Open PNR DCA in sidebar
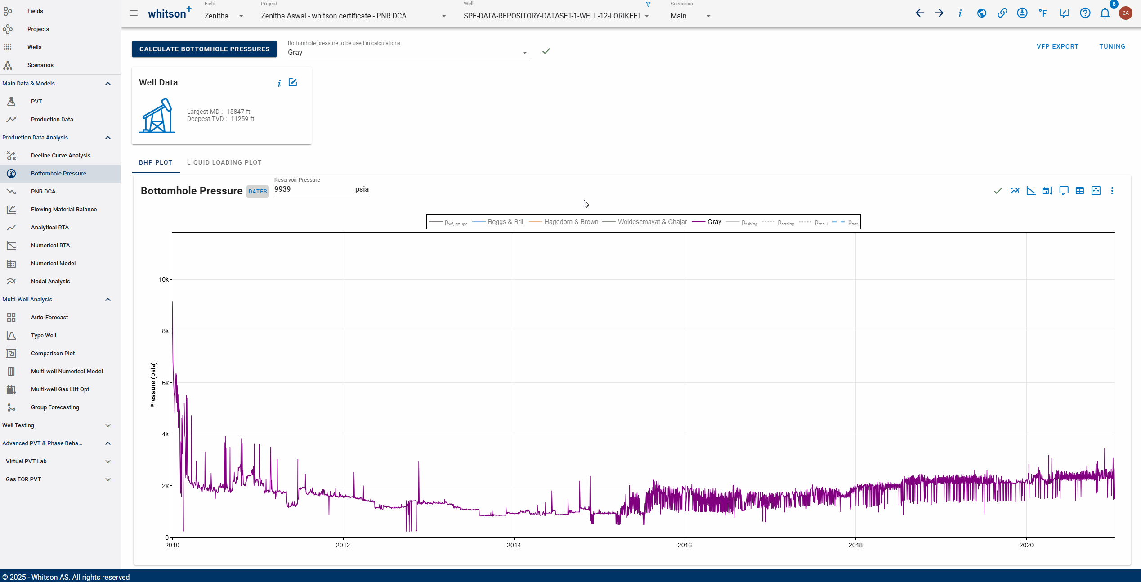 coord(60,192)
